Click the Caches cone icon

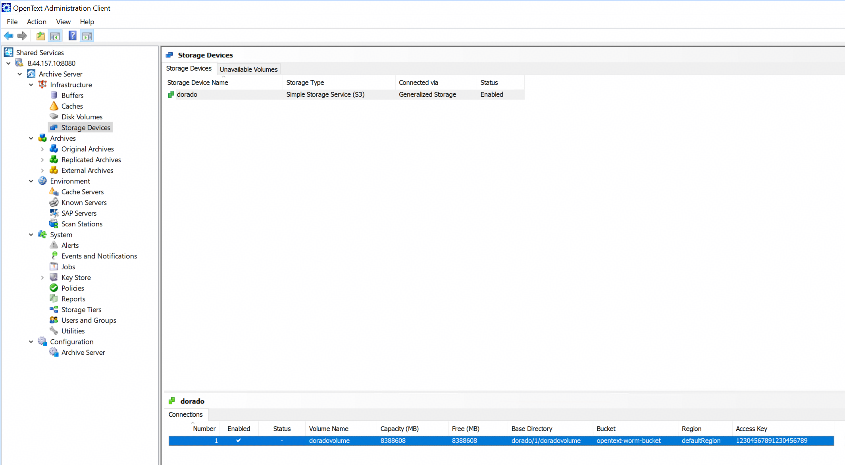[54, 106]
